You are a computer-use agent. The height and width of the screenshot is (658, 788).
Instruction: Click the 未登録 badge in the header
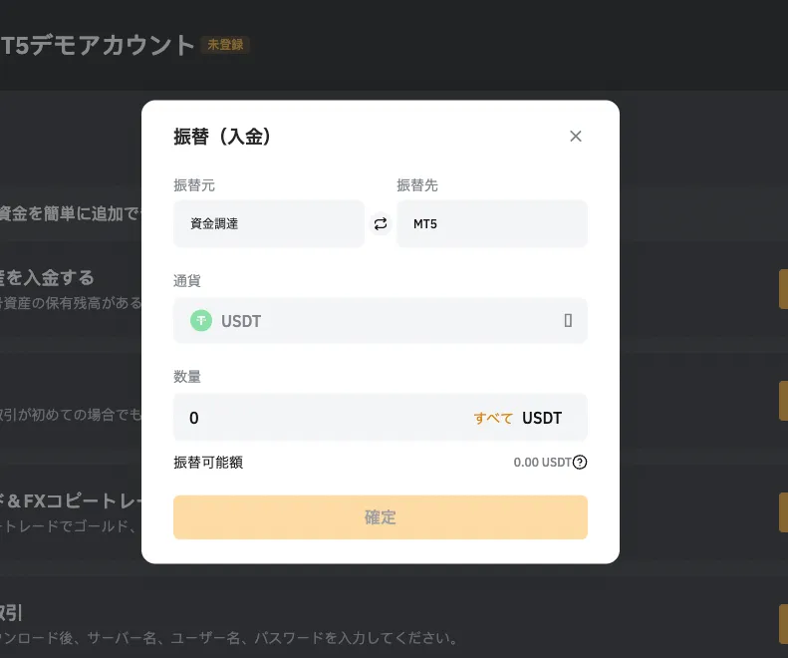pyautogui.click(x=225, y=45)
